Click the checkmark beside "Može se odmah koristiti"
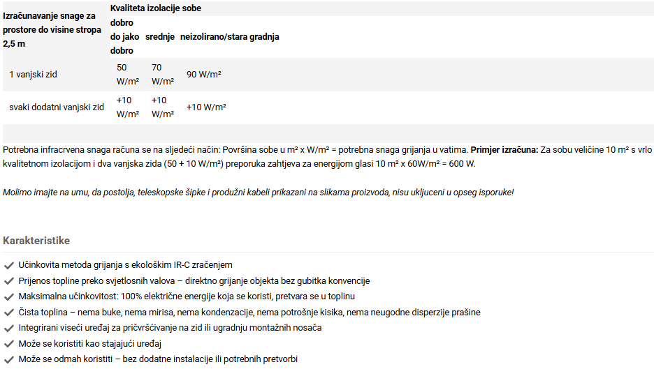 coord(8,359)
